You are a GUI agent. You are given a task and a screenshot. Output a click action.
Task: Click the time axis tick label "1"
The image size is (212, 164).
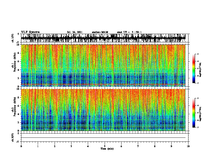click(38, 146)
